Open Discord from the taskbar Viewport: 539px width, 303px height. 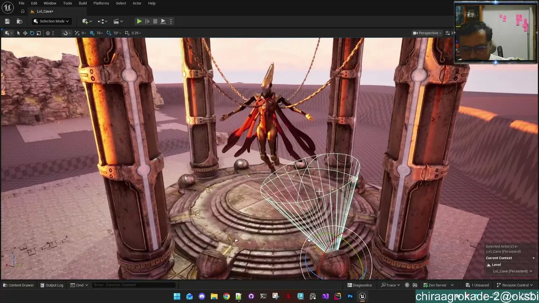pyautogui.click(x=202, y=296)
